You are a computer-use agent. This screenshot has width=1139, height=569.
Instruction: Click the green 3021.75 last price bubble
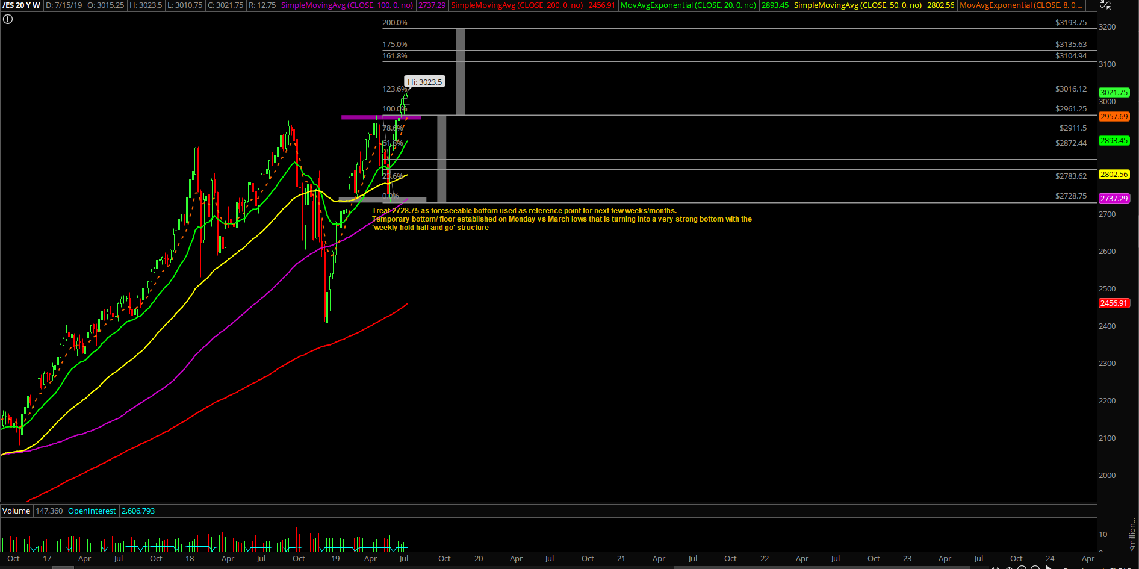click(1114, 93)
